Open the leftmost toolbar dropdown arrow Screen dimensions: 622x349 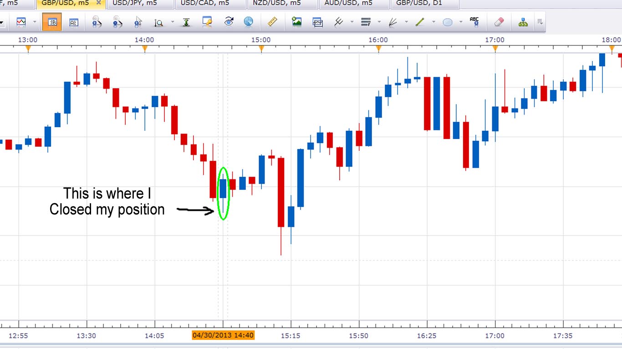pos(2,22)
